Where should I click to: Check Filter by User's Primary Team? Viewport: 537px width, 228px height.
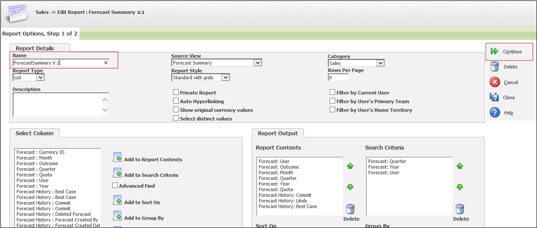[332, 101]
